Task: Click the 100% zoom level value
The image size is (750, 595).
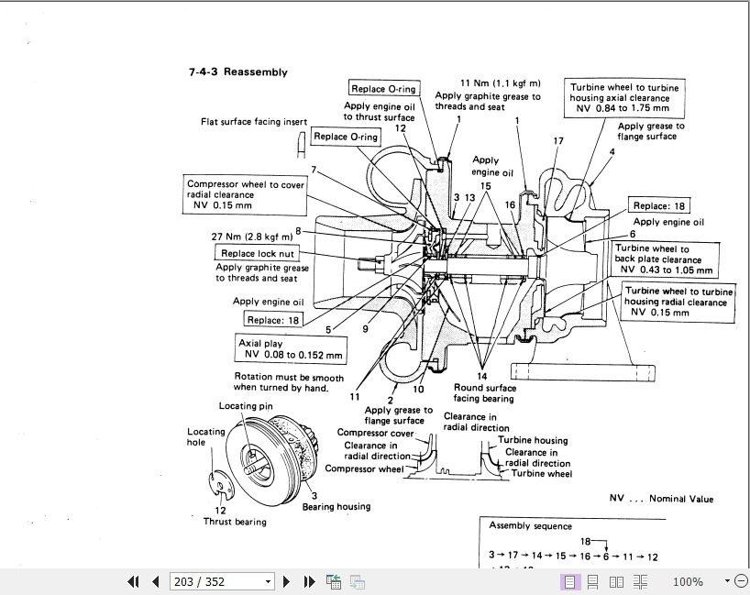Action: pyautogui.click(x=688, y=581)
